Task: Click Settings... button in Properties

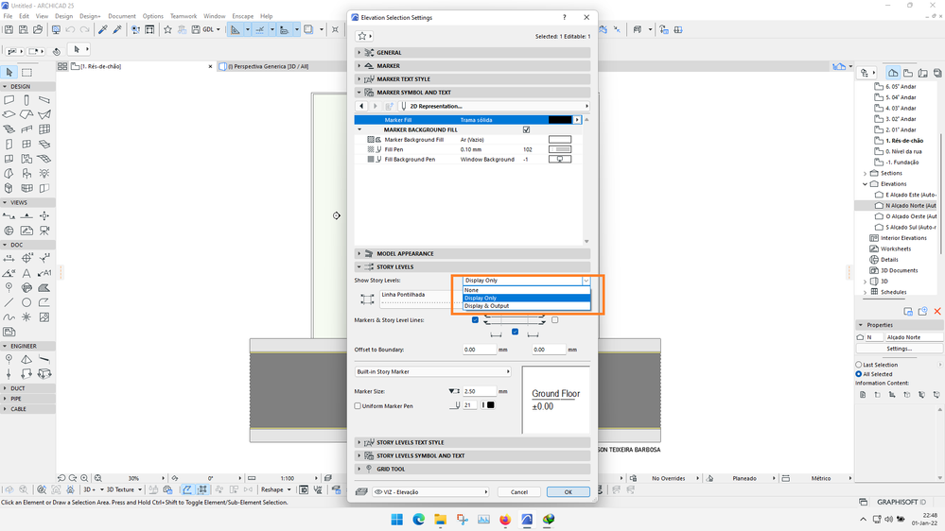Action: click(x=899, y=349)
